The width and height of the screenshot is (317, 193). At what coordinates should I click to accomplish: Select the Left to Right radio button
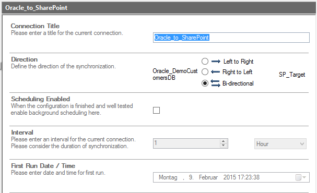click(205, 62)
